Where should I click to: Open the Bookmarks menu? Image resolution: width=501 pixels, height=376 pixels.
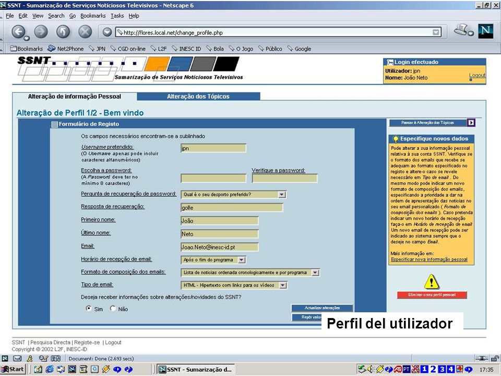click(93, 16)
